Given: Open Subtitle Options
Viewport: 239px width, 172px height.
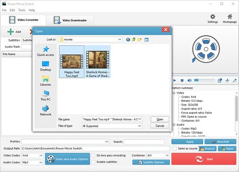Looking at the screenshot, I should [x=151, y=162].
